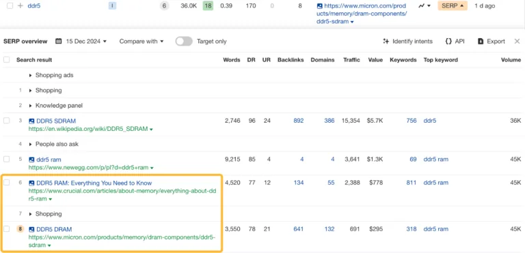Open the 134 backlinks count for crucial.com
This screenshot has height=253, width=525.
[x=299, y=183]
